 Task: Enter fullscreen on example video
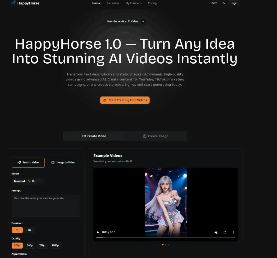pos(225,232)
